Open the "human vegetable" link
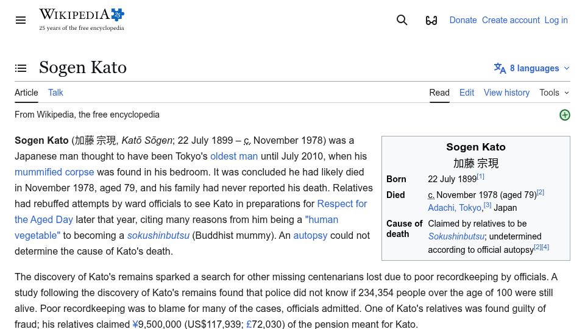 (x=322, y=220)
